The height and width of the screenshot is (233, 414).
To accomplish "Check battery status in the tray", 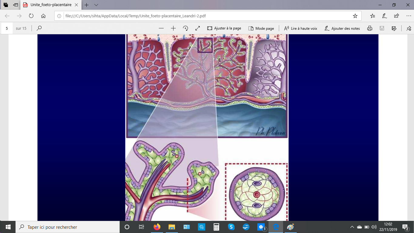I will coord(367,227).
